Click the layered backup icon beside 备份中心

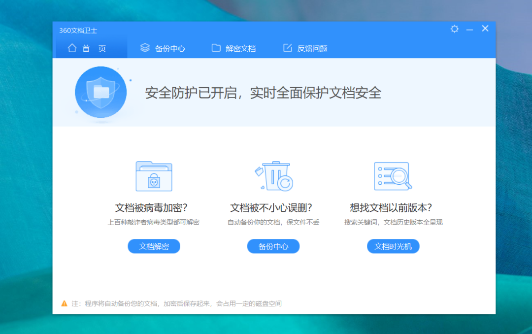click(144, 48)
